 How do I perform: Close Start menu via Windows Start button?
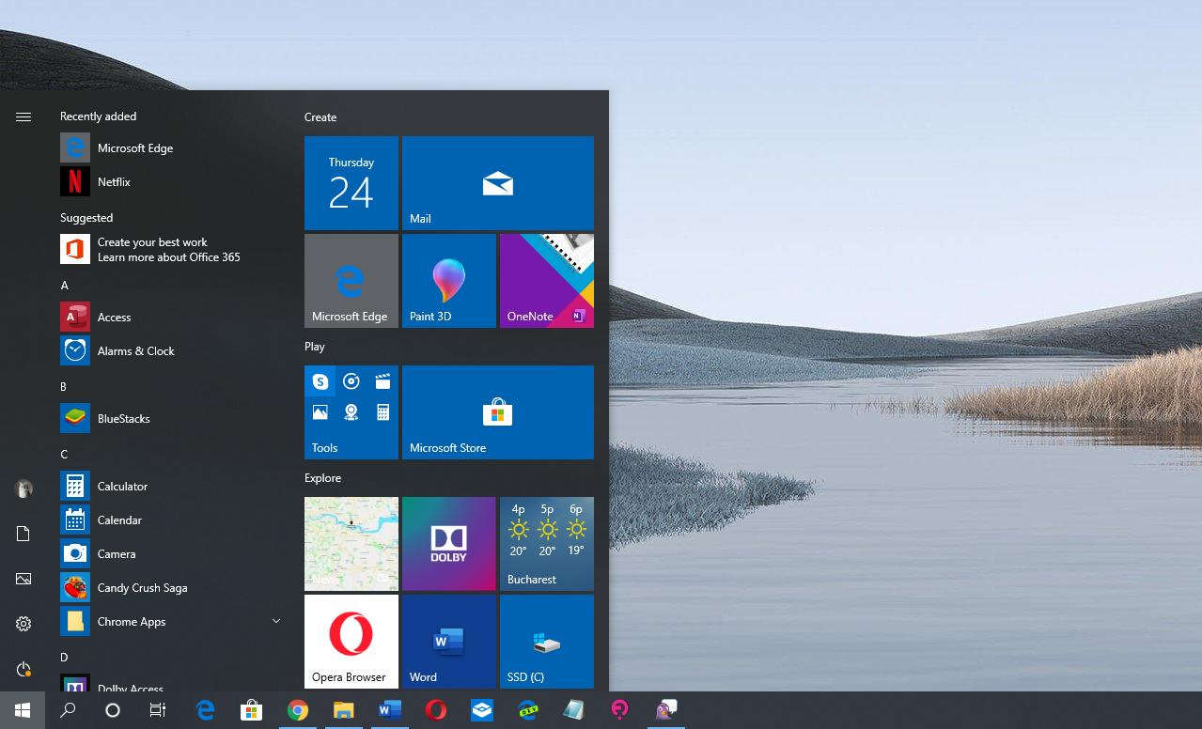[x=23, y=710]
